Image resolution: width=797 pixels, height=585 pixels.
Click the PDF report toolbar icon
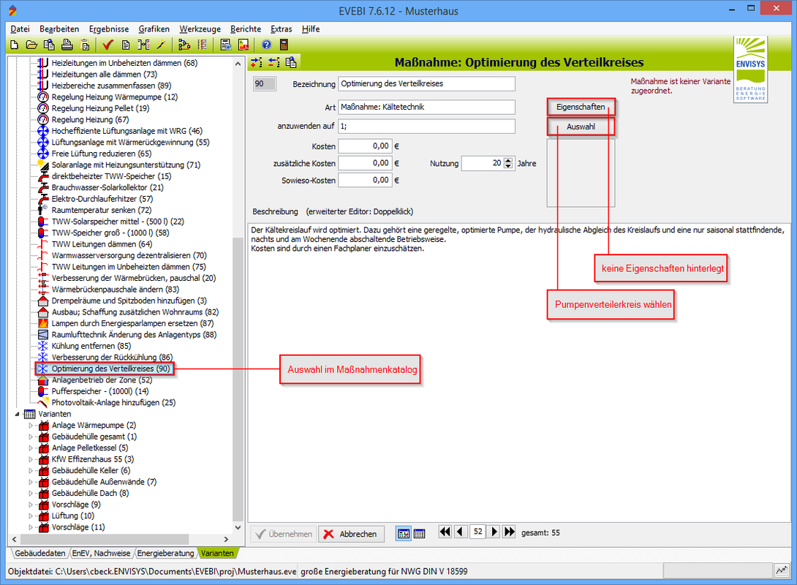click(243, 45)
